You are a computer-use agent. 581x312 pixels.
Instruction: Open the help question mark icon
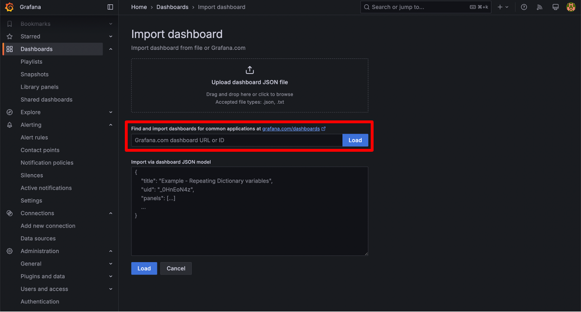coord(524,7)
